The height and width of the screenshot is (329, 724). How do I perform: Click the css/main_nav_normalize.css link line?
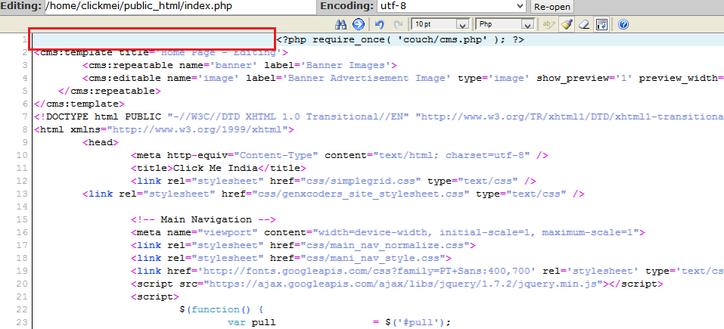[x=303, y=246]
